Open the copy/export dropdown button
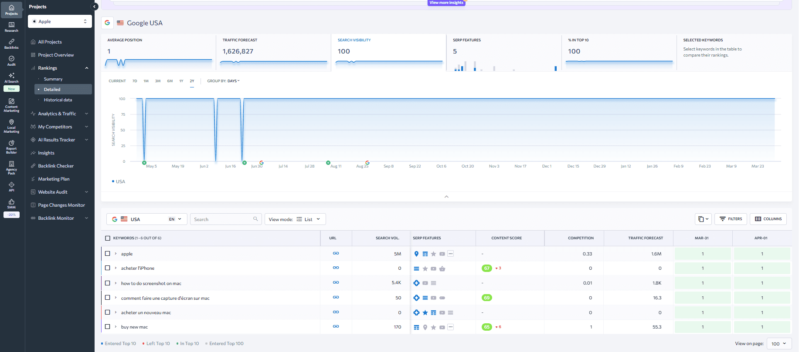This screenshot has height=352, width=799. [703, 219]
